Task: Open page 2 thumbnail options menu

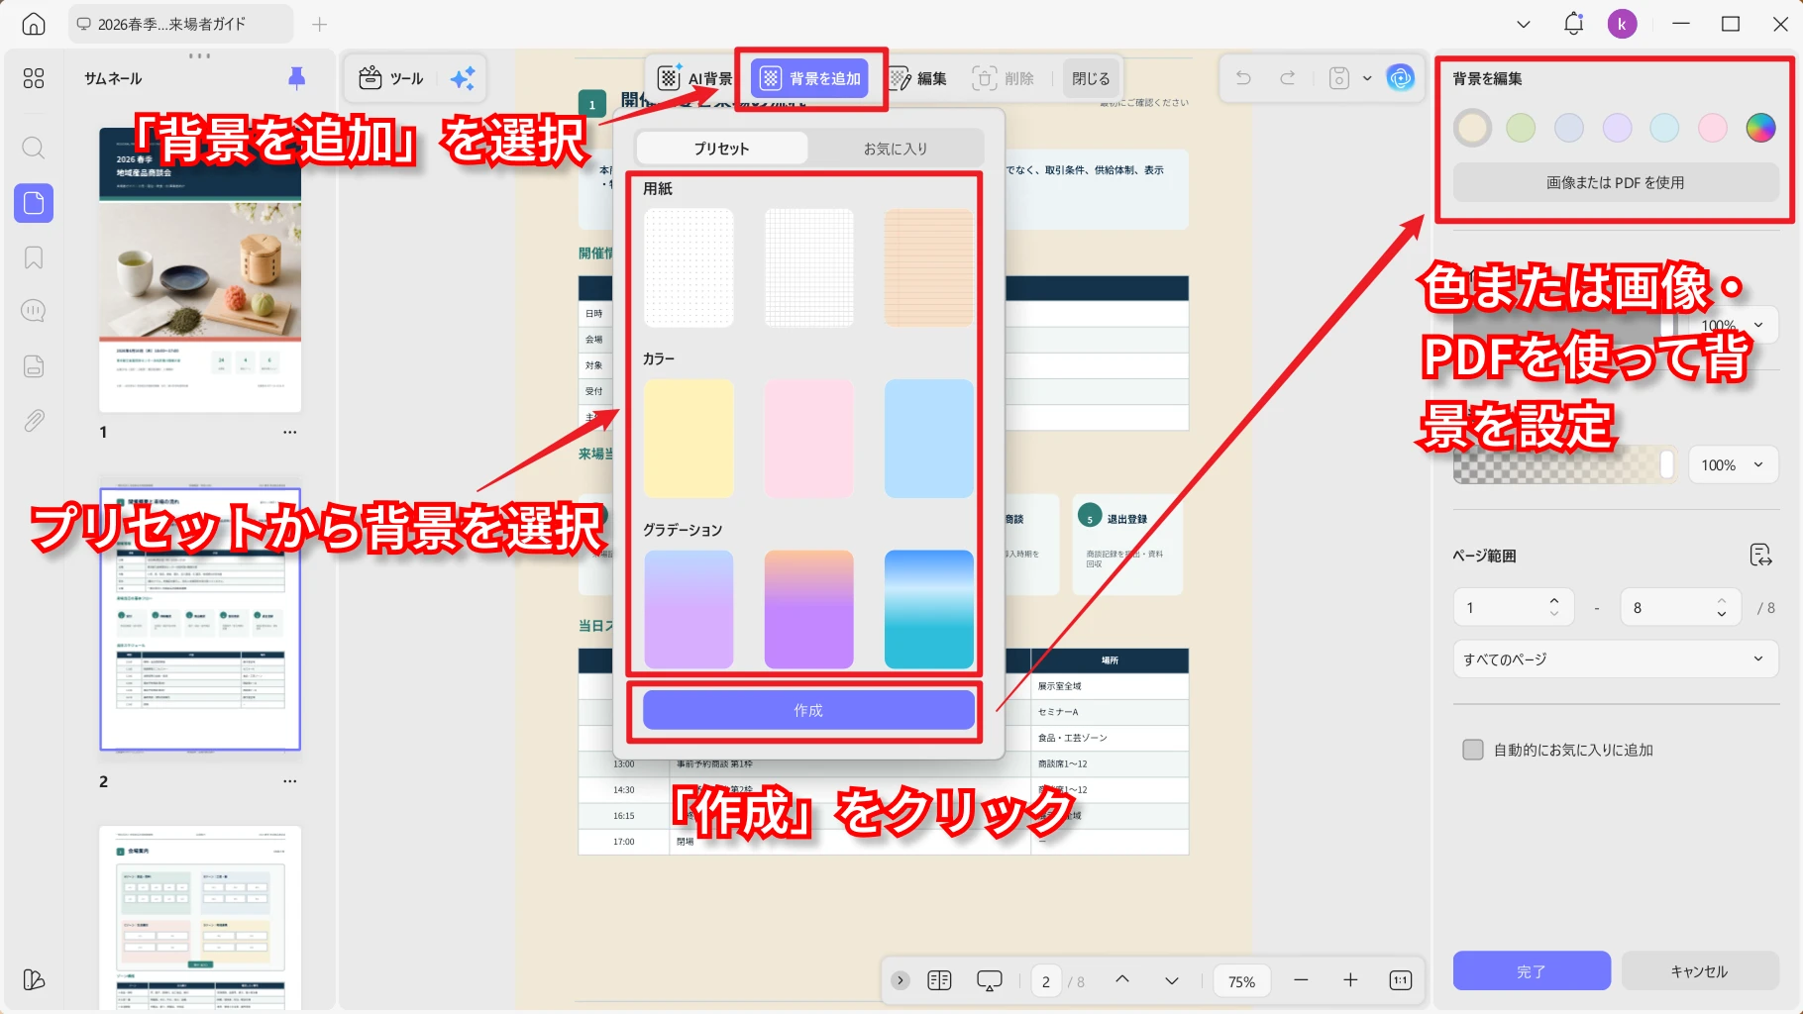Action: point(289,781)
